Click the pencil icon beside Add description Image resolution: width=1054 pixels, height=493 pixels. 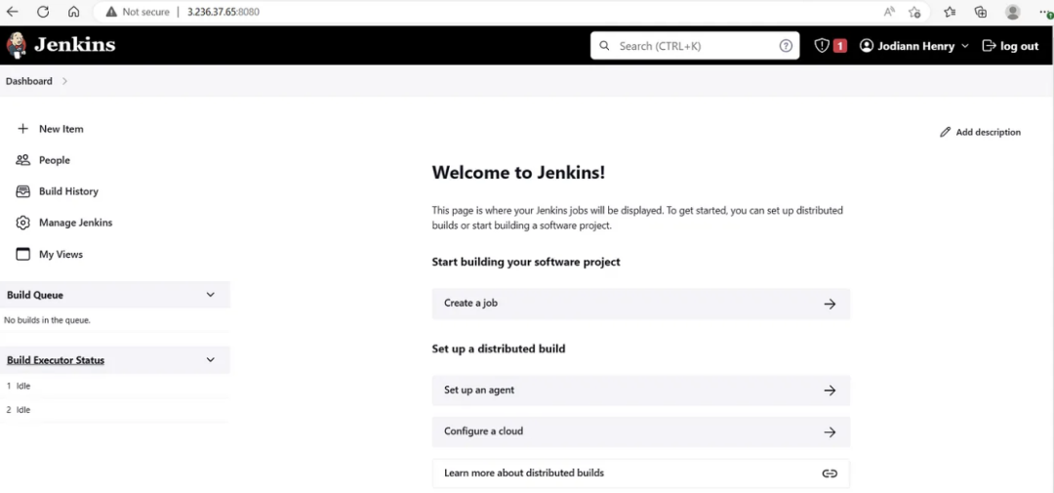tap(945, 132)
